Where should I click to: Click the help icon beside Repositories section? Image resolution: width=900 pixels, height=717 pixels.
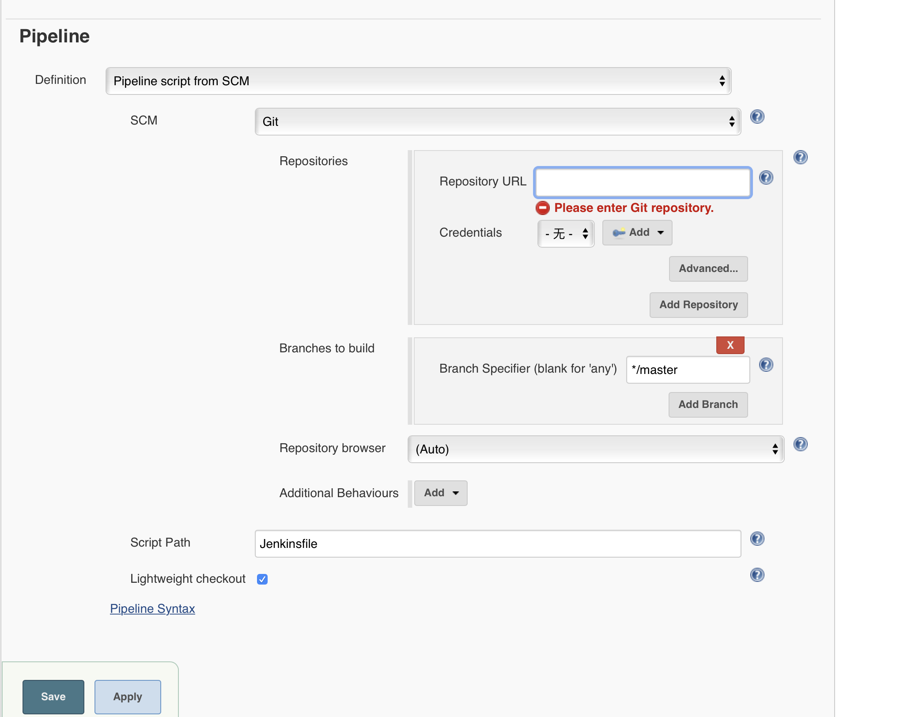click(x=800, y=157)
